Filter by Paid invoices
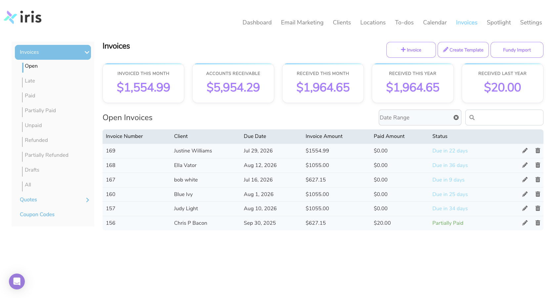Screen dimensions: 558x298 30,96
